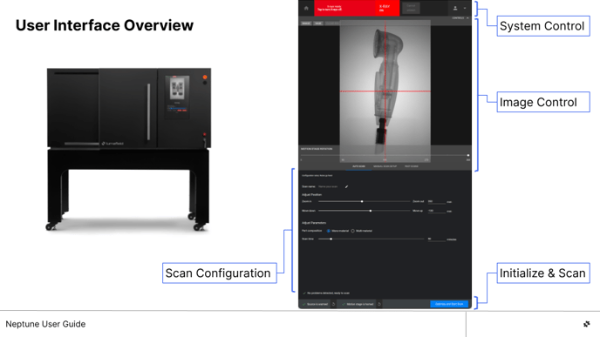Click the motion stage rotation slider handle
600x337 pixels.
point(468,156)
